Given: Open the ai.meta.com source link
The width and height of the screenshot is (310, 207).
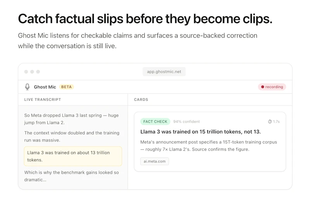Looking at the screenshot, I should (155, 161).
